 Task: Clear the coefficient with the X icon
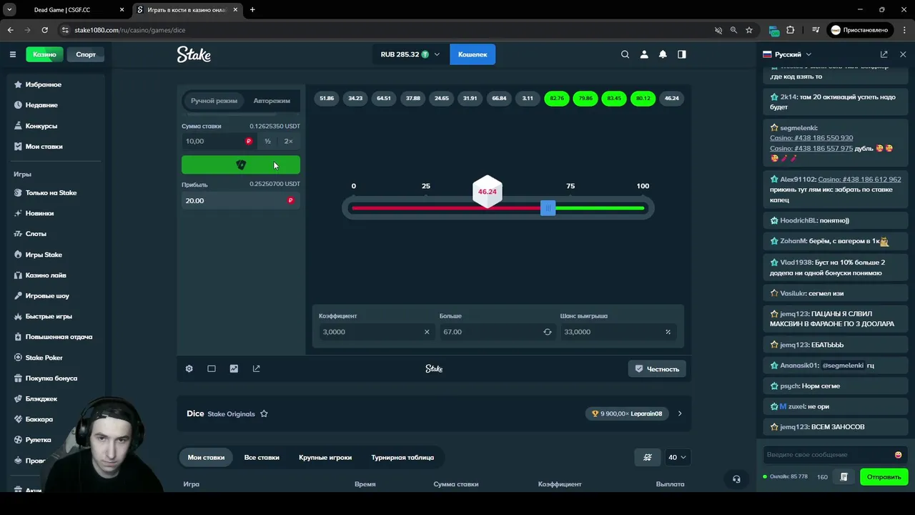click(x=427, y=332)
